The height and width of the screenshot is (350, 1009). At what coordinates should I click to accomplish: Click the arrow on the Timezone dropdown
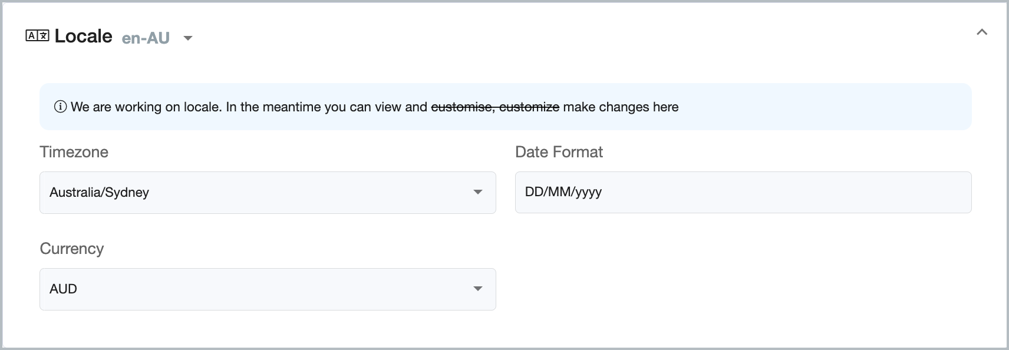coord(478,192)
